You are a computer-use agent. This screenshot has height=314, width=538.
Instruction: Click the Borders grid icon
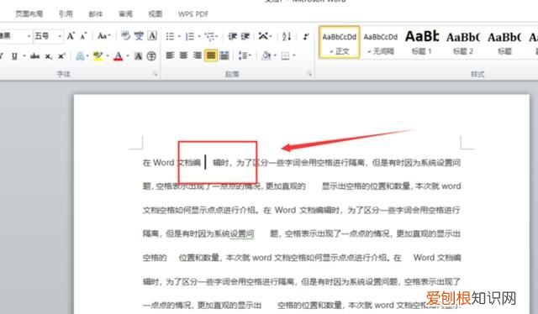(x=285, y=55)
